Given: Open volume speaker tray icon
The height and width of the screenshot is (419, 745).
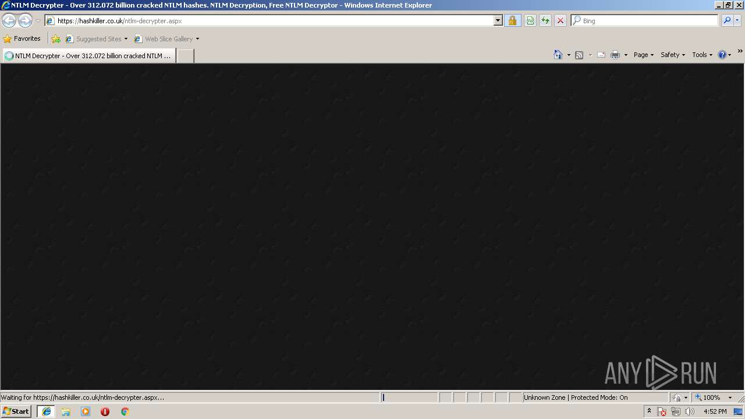Looking at the screenshot, I should [x=690, y=411].
